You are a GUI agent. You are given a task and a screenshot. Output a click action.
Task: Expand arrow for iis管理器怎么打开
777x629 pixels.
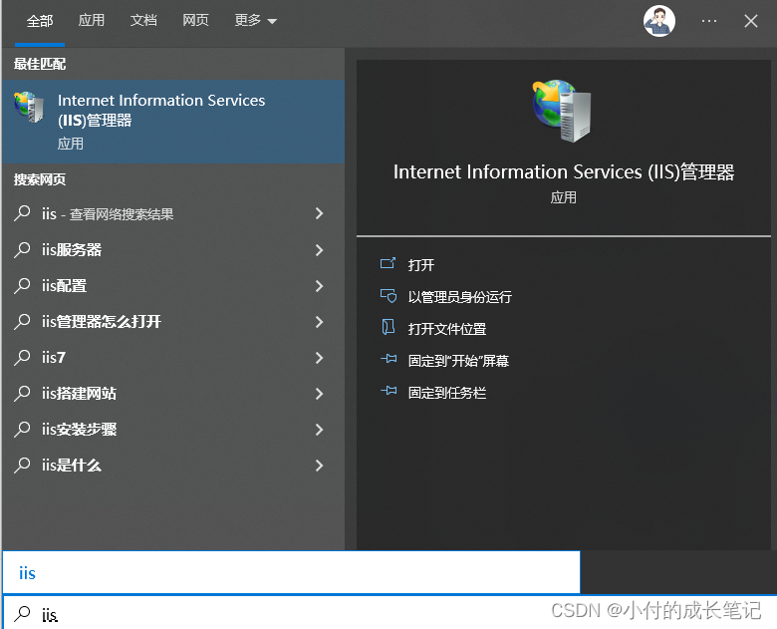click(319, 322)
